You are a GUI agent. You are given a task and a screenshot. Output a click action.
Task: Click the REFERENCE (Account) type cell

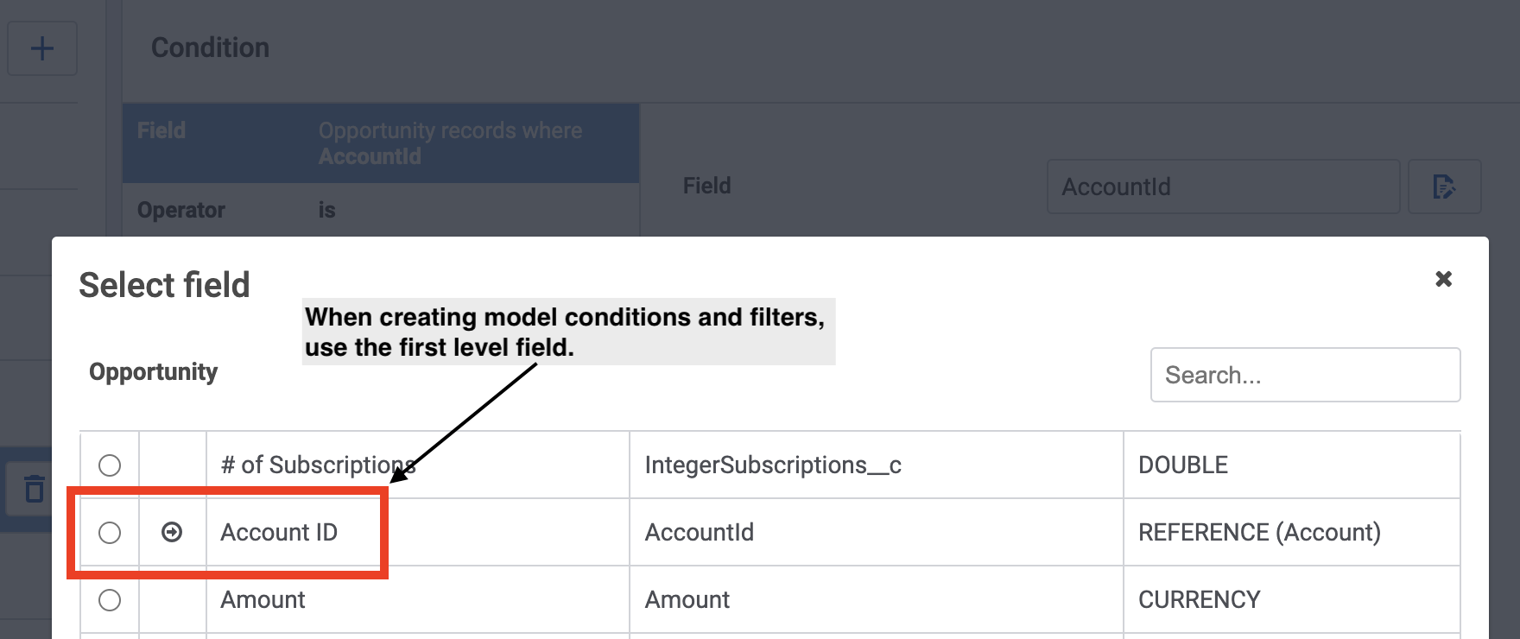coord(1259,533)
